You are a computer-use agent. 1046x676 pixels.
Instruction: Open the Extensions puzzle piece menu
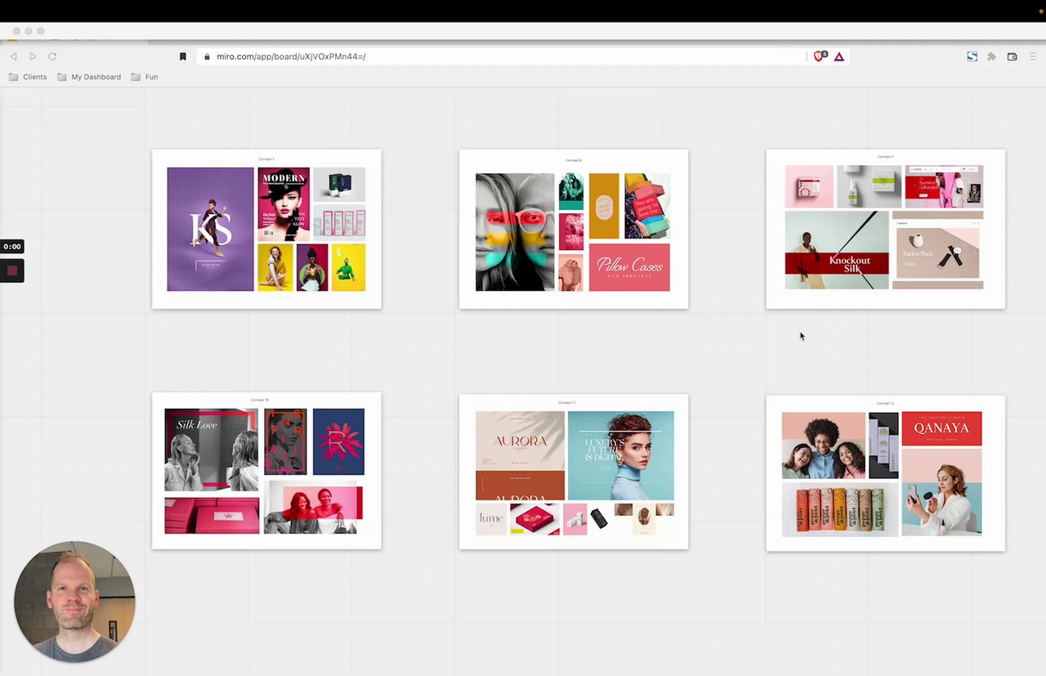pos(991,56)
